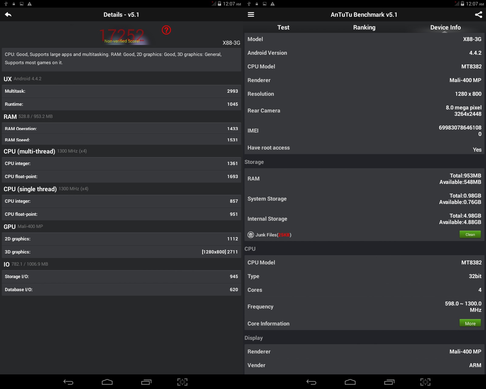Tap the back arrow in Details header

click(x=8, y=15)
